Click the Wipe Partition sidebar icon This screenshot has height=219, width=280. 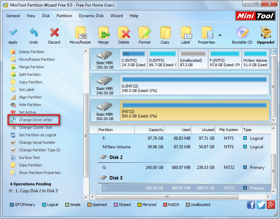(13, 165)
